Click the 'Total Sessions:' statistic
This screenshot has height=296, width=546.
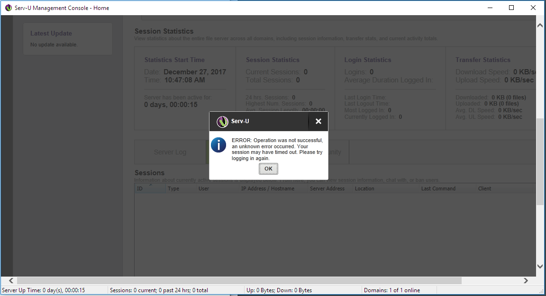(273, 80)
